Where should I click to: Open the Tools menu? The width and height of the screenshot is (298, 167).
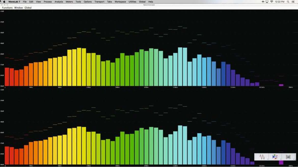78,2
